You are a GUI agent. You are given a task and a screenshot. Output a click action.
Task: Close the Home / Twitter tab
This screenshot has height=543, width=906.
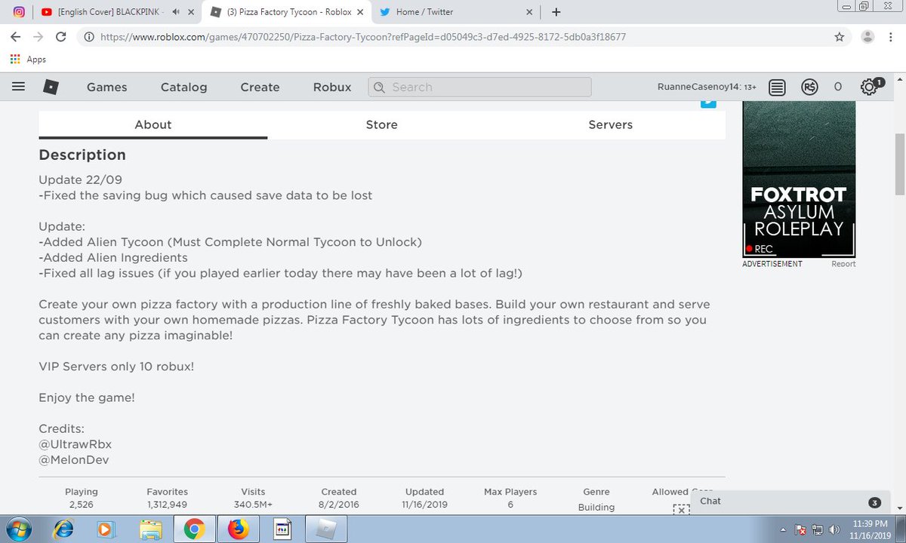[x=528, y=12]
